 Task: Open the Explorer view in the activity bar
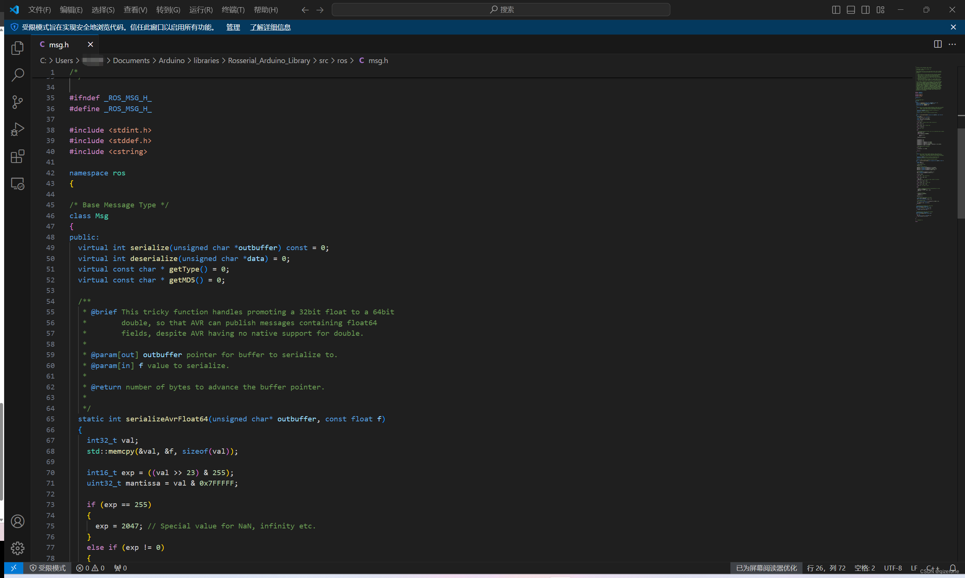tap(18, 48)
